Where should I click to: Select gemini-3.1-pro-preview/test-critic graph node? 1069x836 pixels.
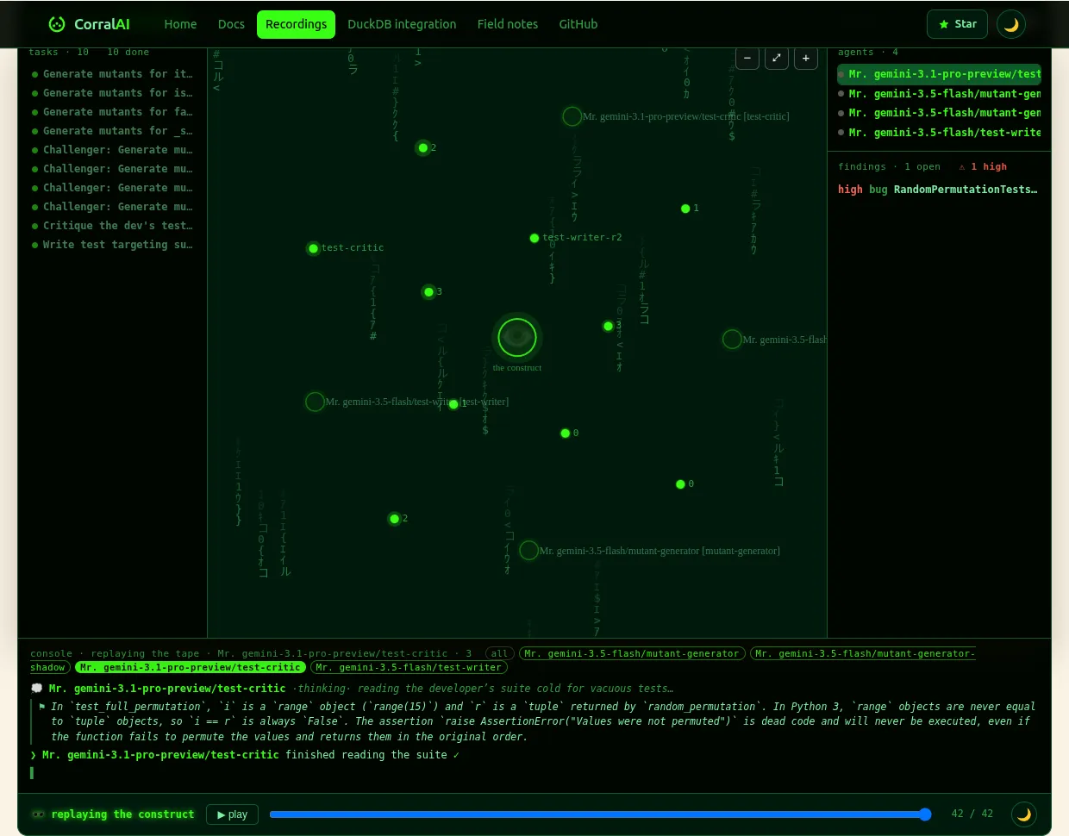tap(572, 116)
